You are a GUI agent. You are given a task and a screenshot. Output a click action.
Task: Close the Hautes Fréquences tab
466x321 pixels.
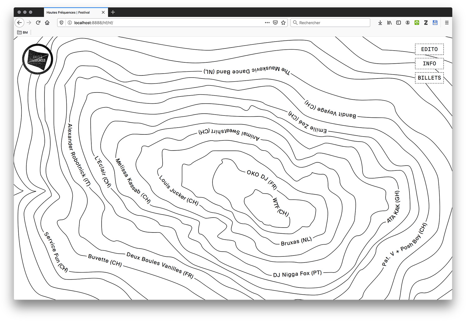(x=103, y=12)
